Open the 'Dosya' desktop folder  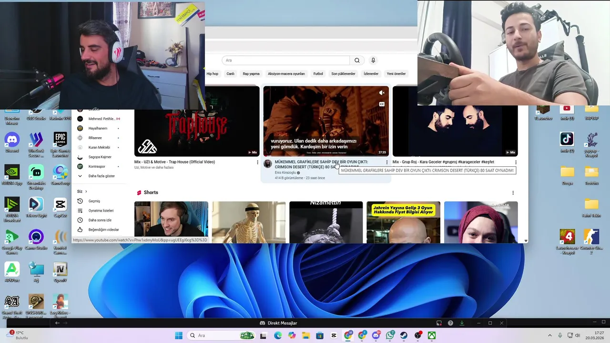click(567, 175)
